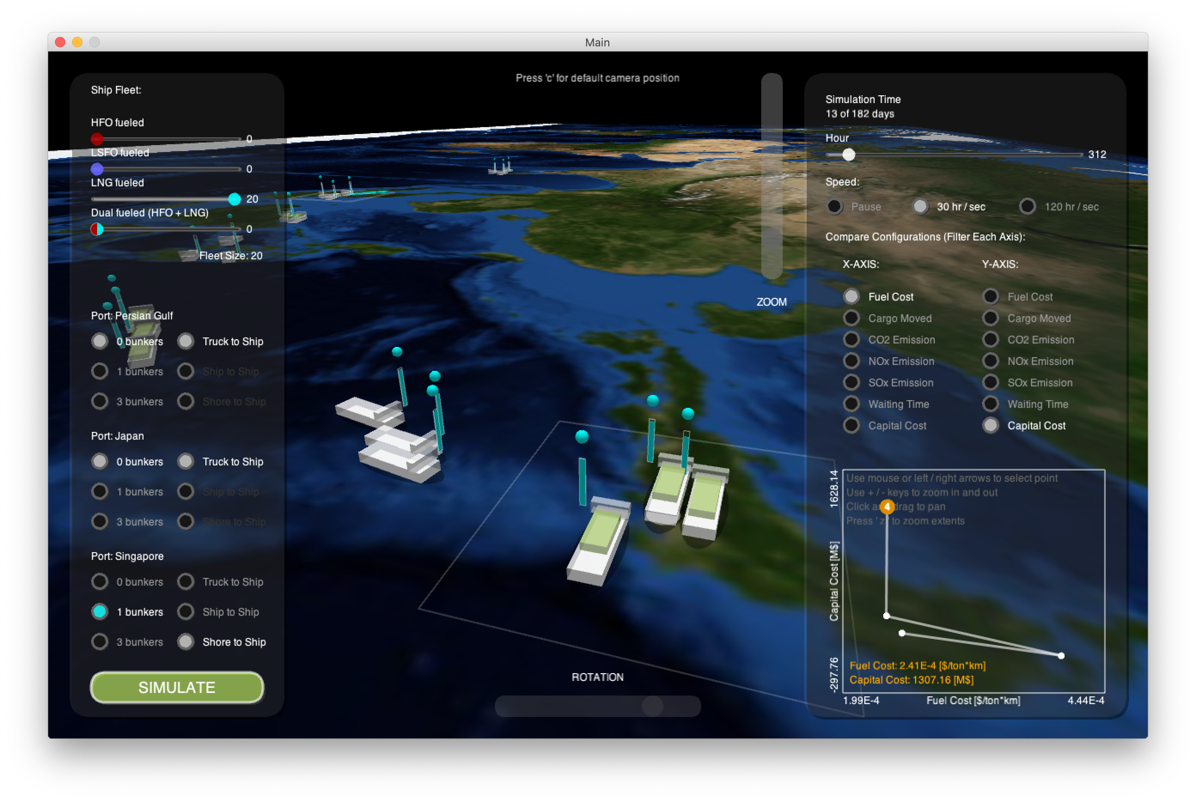Viewport: 1196px width, 802px height.
Task: Choose 1 bunkers for Japan port
Action: [100, 491]
